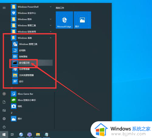Screen dimensions: 152x138
Task: Open 照片 app icon in app list
Action: (x=14, y=119)
